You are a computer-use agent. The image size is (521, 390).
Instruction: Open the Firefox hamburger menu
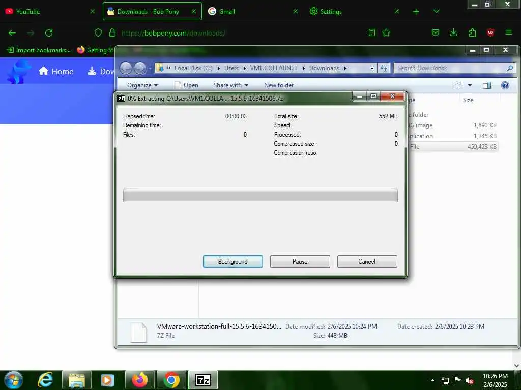click(x=509, y=32)
